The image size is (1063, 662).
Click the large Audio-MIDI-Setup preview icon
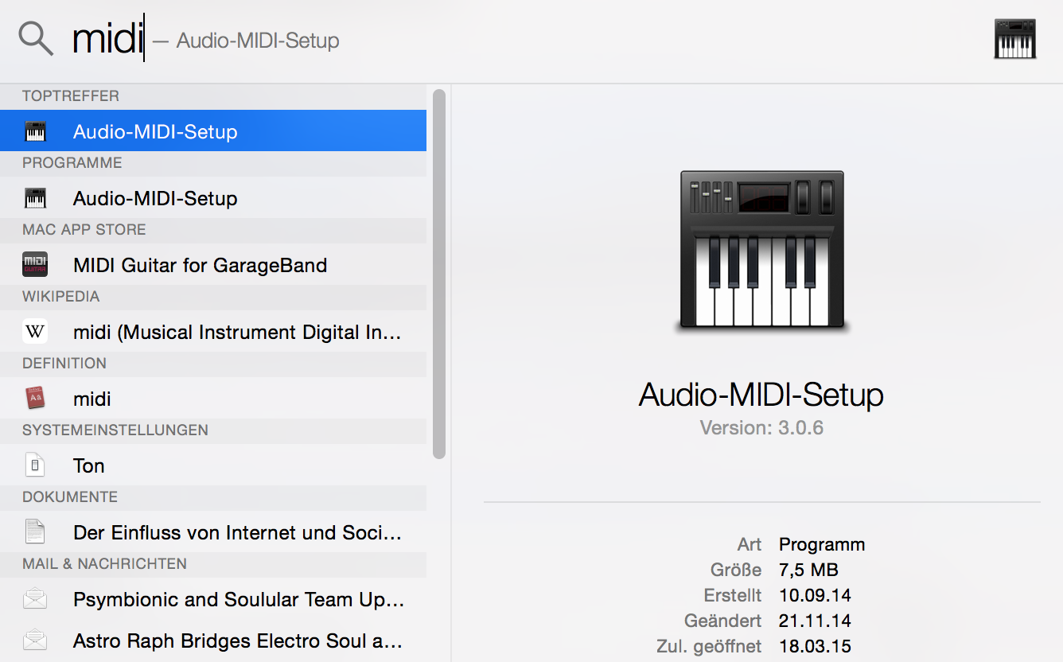(762, 251)
